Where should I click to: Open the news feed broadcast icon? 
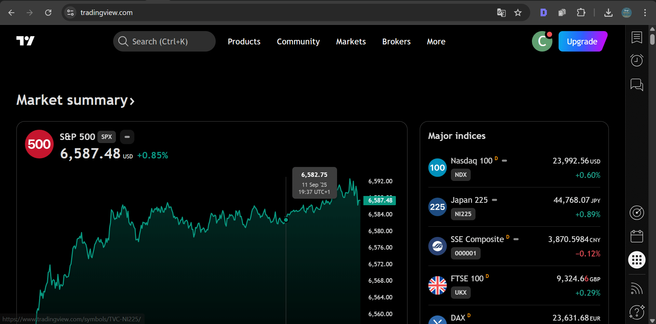[x=637, y=289]
